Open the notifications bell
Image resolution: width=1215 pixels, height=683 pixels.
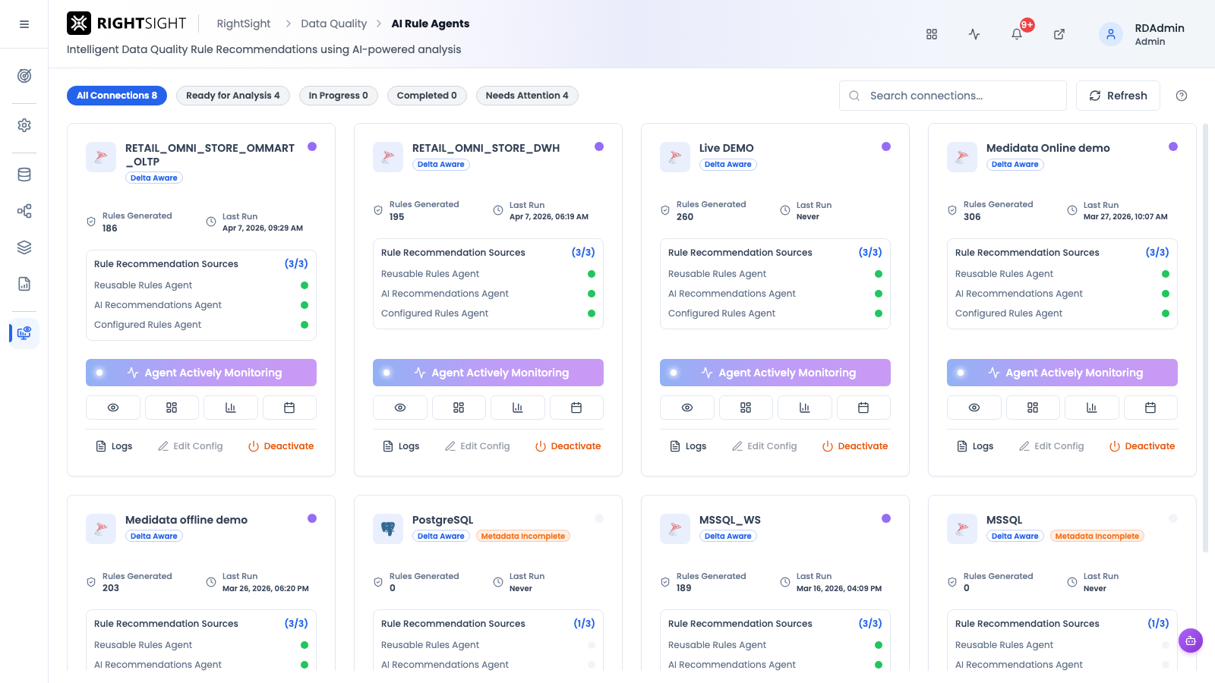pyautogui.click(x=1017, y=34)
